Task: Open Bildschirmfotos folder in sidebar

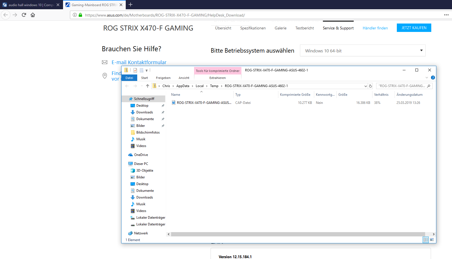Action: 148,132
